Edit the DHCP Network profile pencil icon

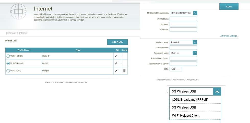click(x=116, y=64)
